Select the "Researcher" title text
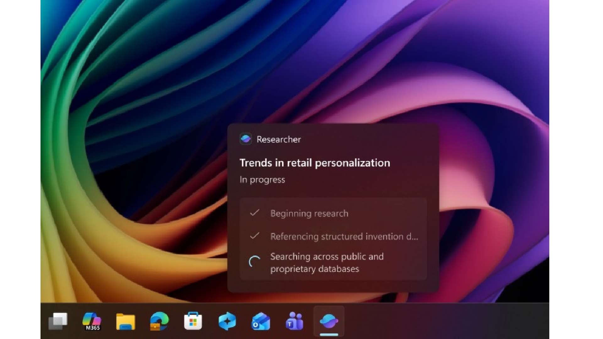The image size is (603, 339). [x=279, y=139]
